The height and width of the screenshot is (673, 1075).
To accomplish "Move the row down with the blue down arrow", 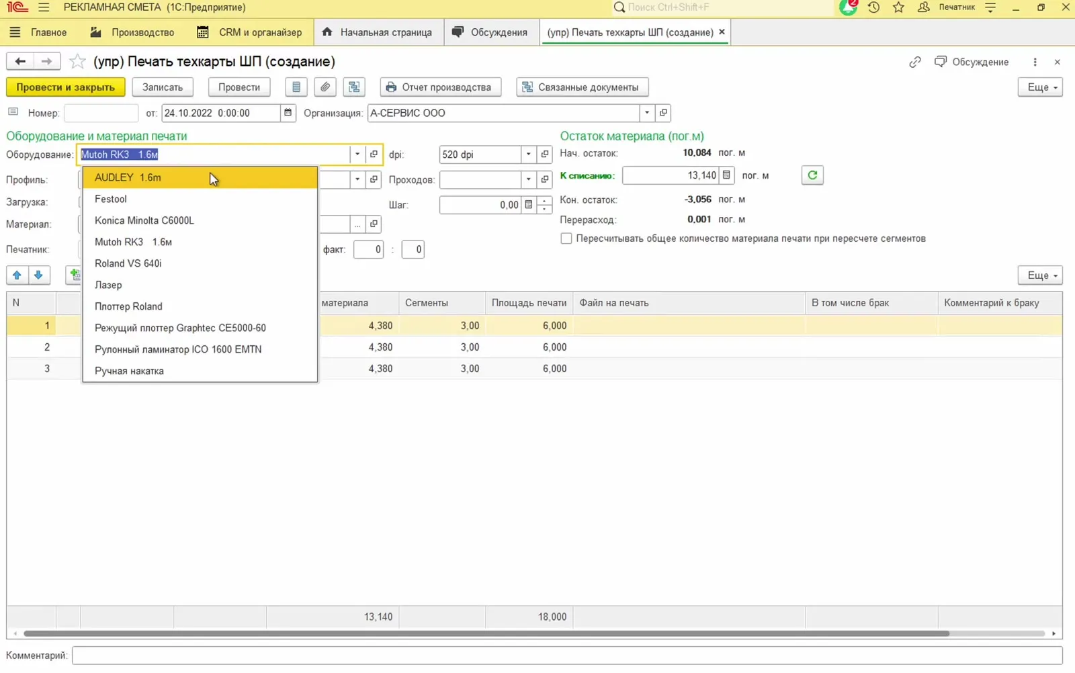I will pos(39,275).
